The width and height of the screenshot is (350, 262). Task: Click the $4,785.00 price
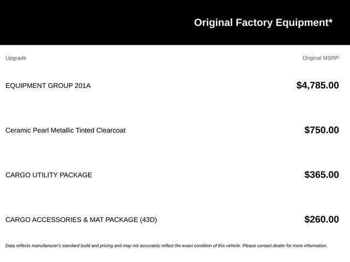tap(317, 85)
